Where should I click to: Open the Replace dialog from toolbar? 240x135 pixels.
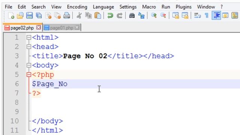coord(141,16)
